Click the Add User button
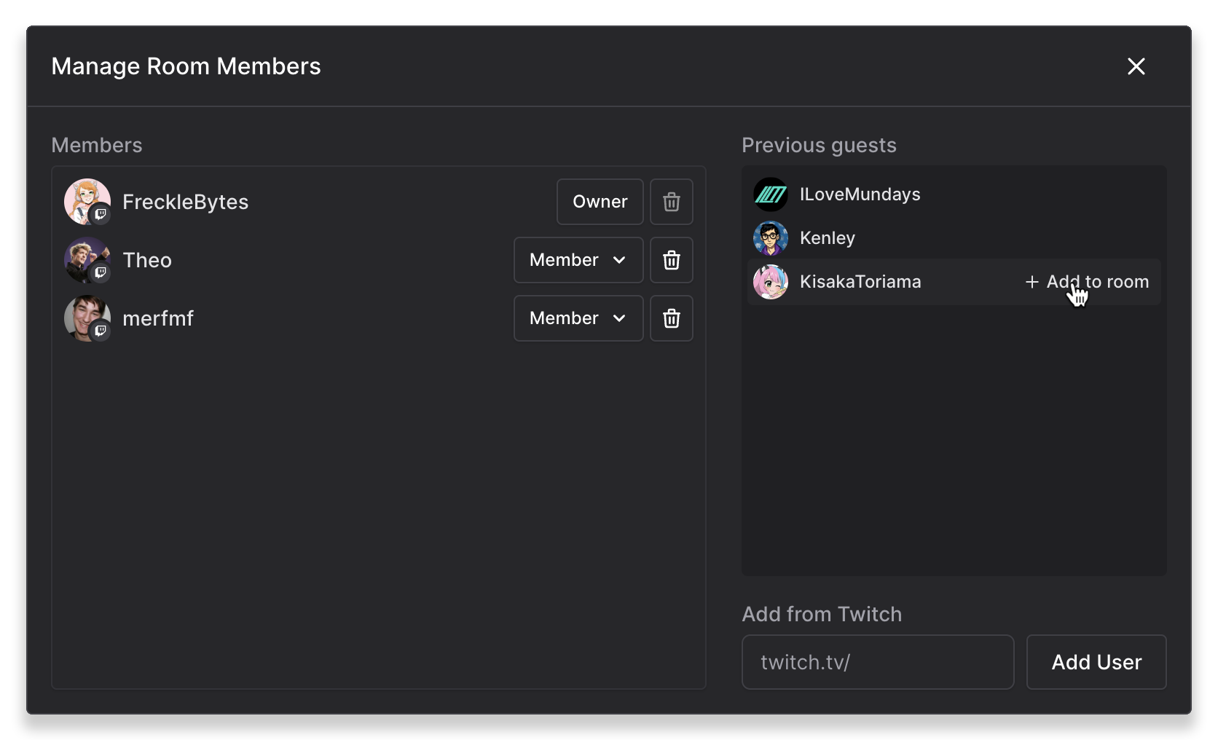 [1096, 662]
